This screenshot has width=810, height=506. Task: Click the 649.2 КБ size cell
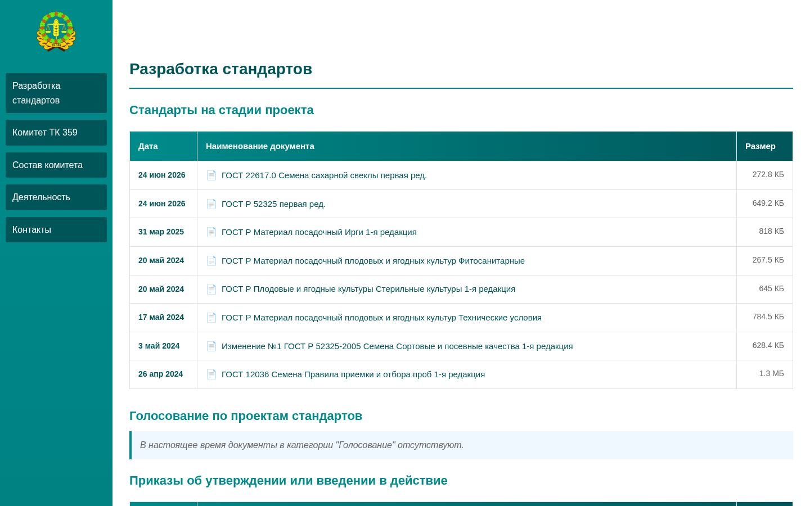coord(764,204)
